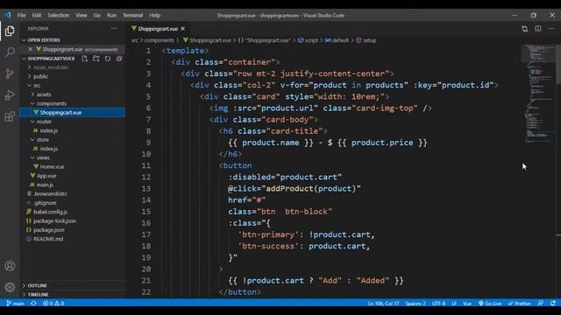Open index.js under the router folder

(x=49, y=130)
